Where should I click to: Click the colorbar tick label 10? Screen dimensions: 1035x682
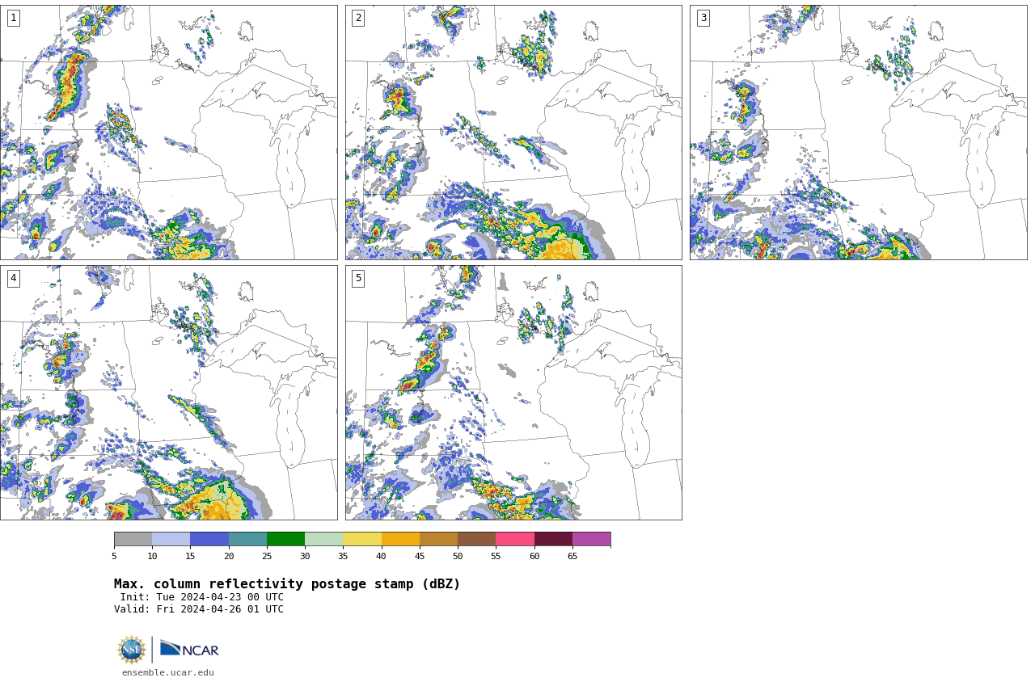[152, 556]
